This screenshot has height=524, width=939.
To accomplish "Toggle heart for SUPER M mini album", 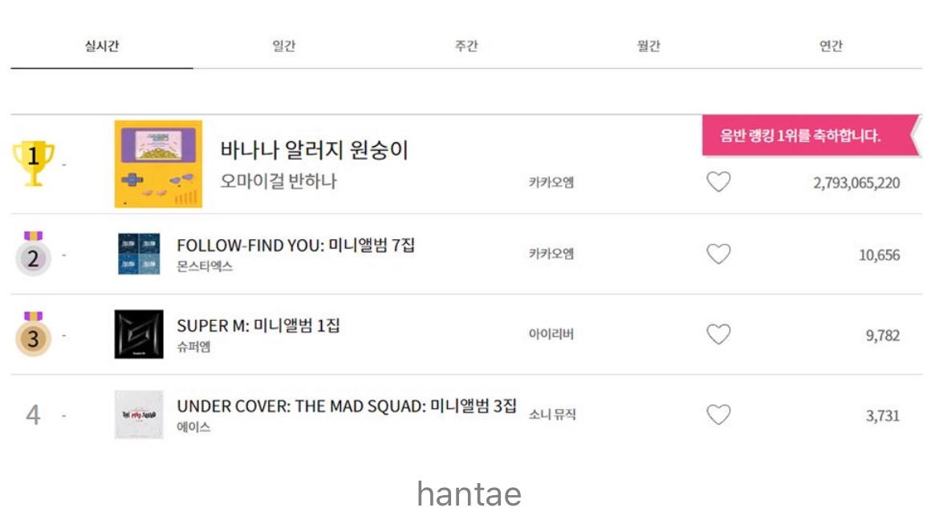I will point(718,335).
